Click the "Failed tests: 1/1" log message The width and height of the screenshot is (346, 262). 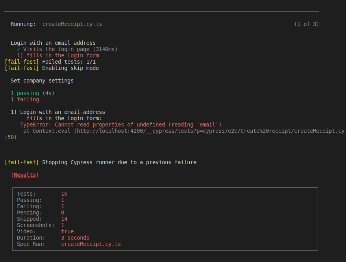[x=69, y=62]
